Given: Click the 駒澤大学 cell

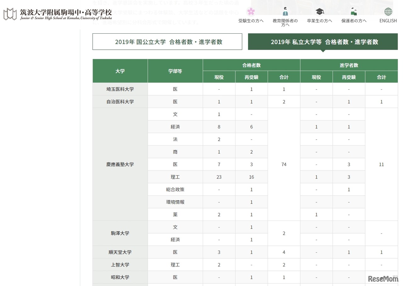Looking at the screenshot, I should click(120, 233).
